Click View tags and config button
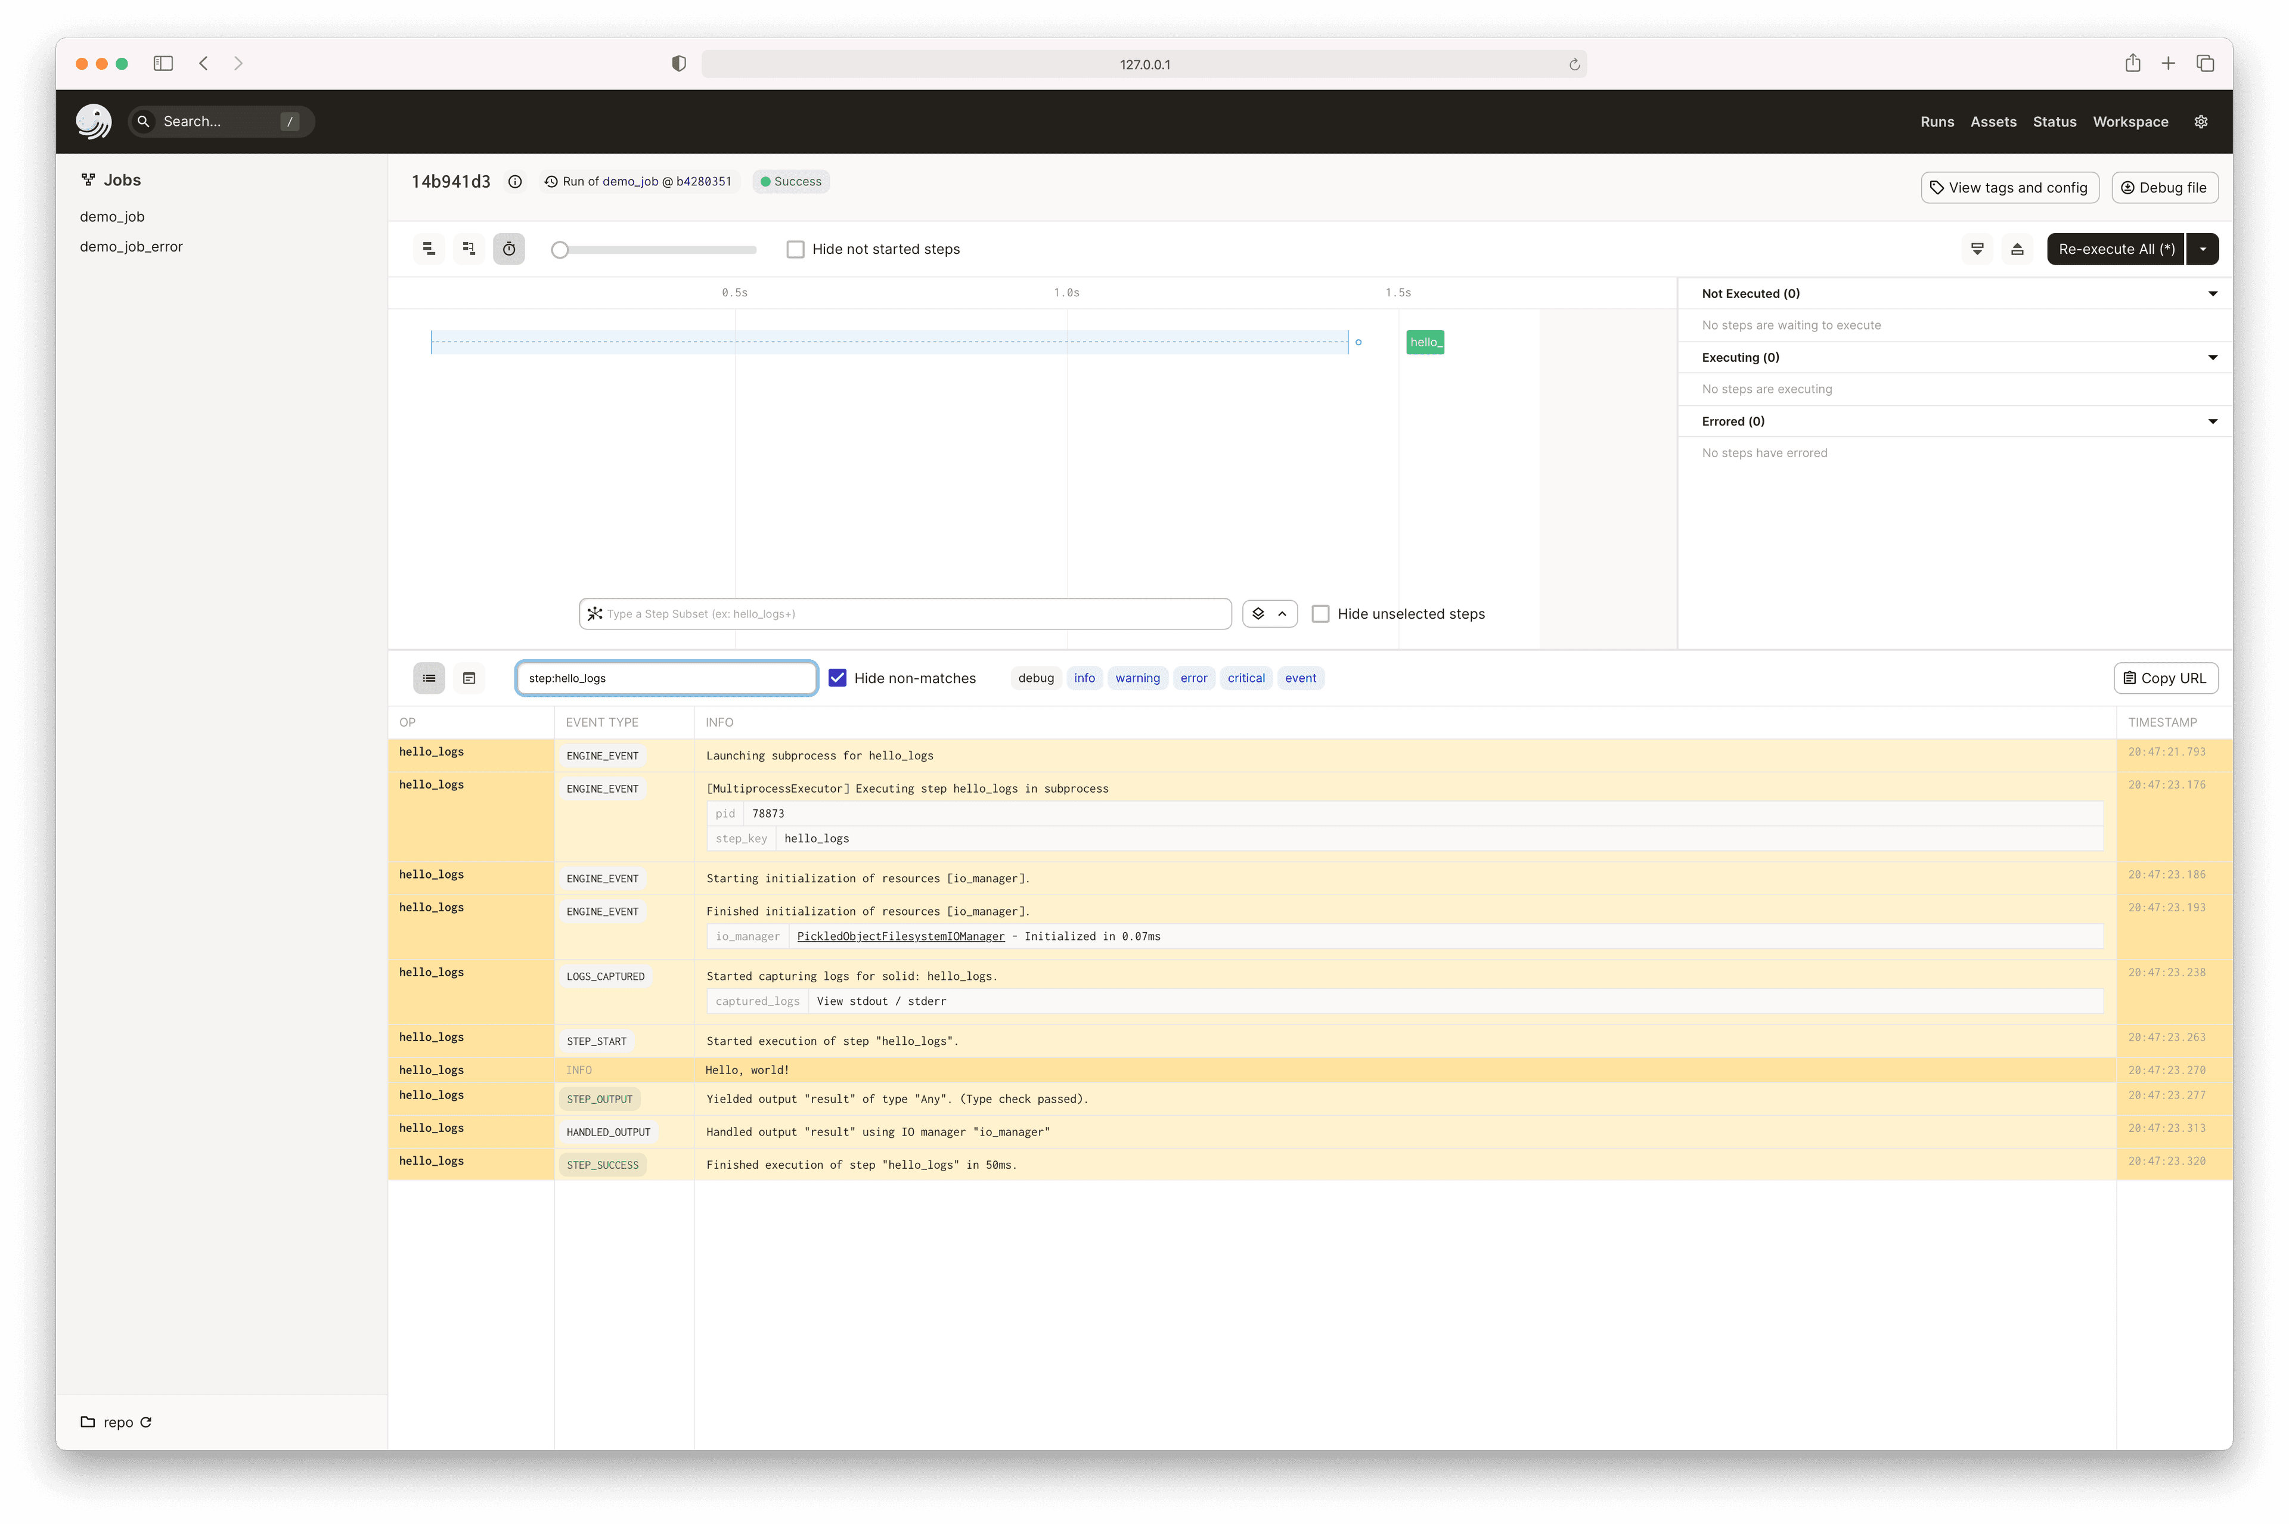Screen dimensions: 2289x1524 pos(2009,188)
